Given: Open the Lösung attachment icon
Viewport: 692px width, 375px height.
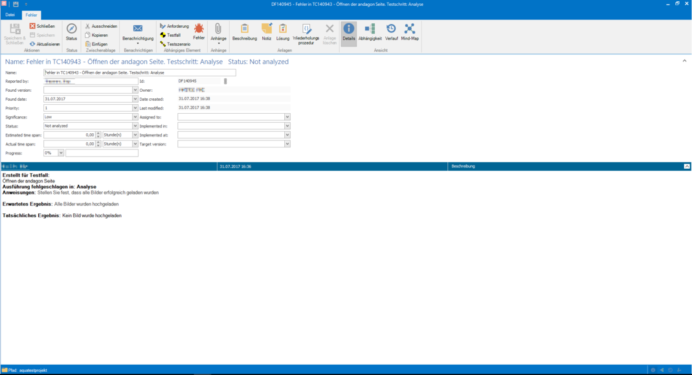Looking at the screenshot, I should (283, 30).
